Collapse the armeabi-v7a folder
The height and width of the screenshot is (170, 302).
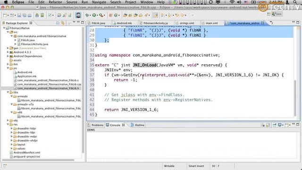tap(12, 104)
